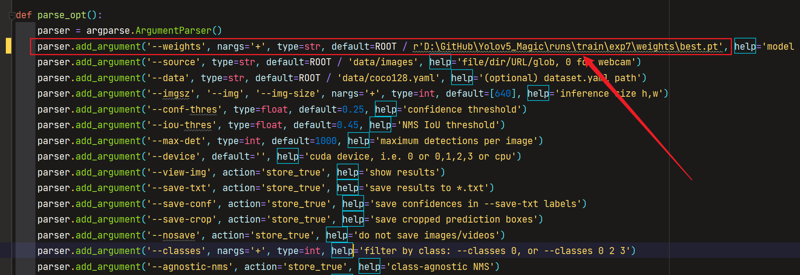Click the best.pt weights path string
The height and width of the screenshot is (275, 800).
[x=568, y=47]
